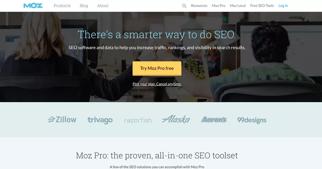
Task: Open Moz Local in the header
Action: 237,6
